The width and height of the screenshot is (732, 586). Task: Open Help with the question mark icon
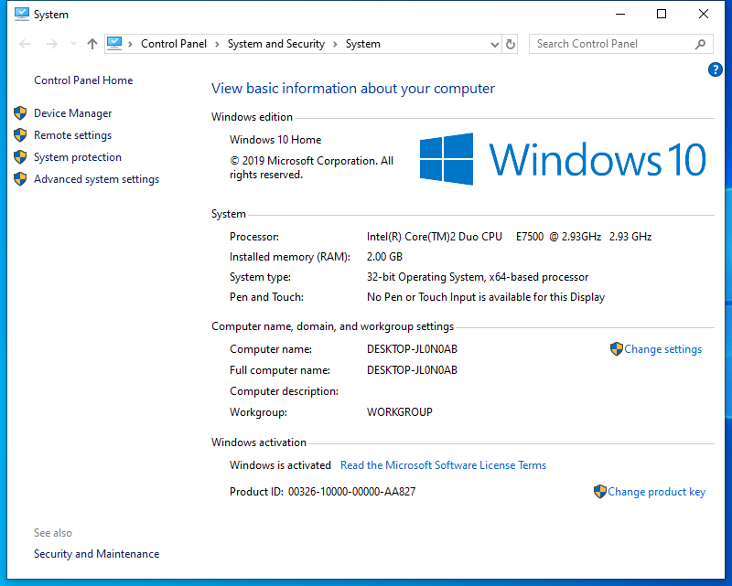pyautogui.click(x=715, y=69)
